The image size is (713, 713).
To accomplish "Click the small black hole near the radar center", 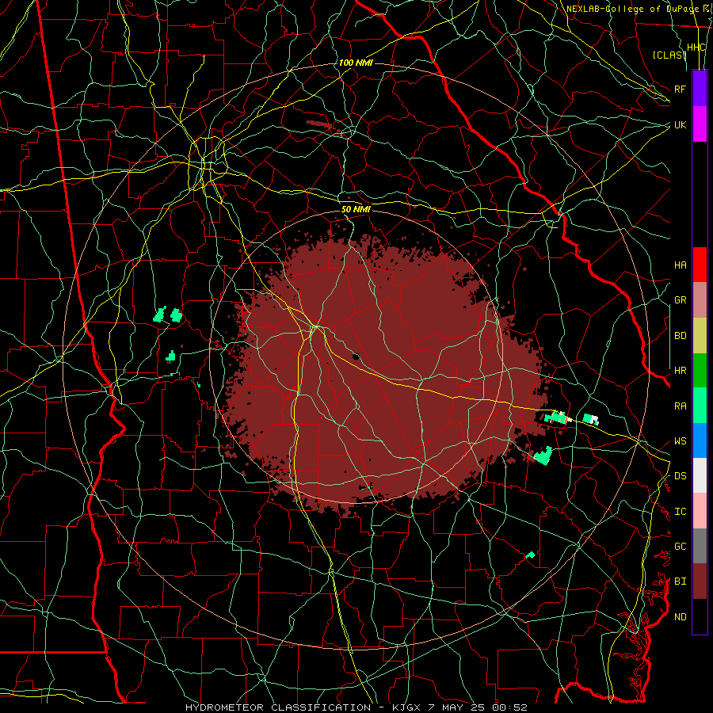I will pyautogui.click(x=356, y=356).
